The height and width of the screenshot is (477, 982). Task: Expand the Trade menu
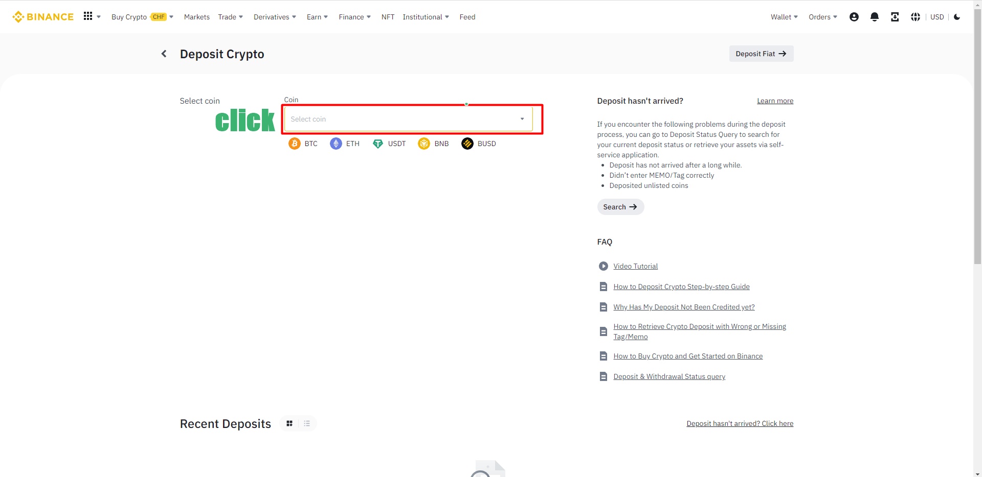pyautogui.click(x=231, y=17)
